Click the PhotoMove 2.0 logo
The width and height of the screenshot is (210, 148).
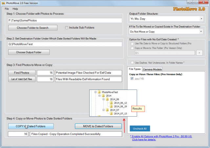pyautogui.click(x=189, y=9)
